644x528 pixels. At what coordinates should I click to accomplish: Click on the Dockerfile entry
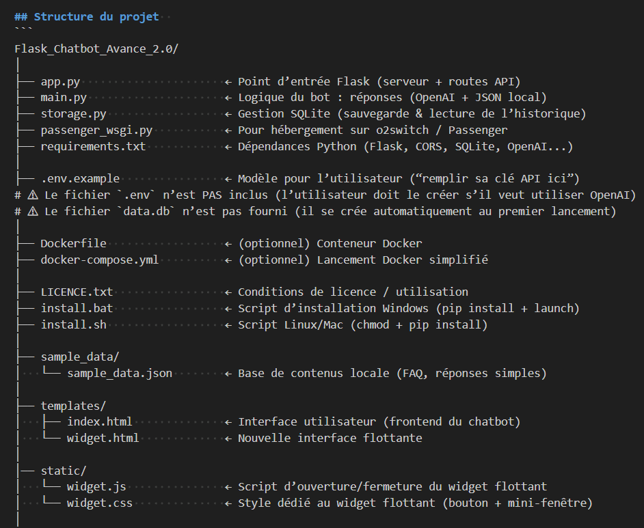click(x=73, y=244)
